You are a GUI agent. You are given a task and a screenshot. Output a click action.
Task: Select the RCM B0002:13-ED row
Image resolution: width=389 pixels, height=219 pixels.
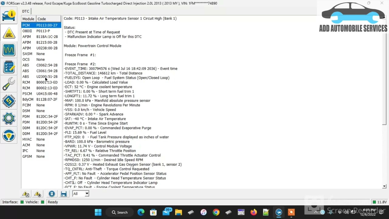tap(41, 88)
